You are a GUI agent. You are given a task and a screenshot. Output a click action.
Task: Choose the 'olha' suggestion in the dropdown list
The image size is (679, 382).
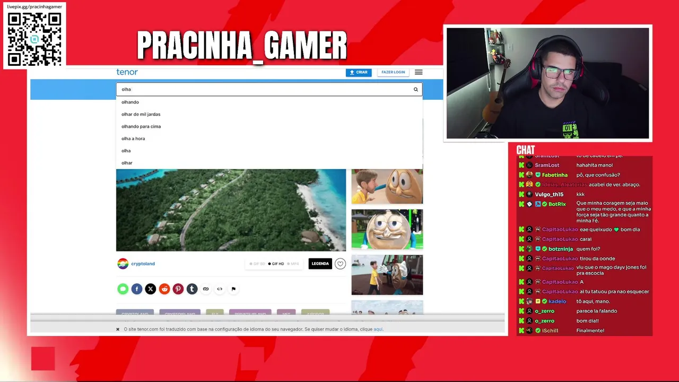point(269,151)
